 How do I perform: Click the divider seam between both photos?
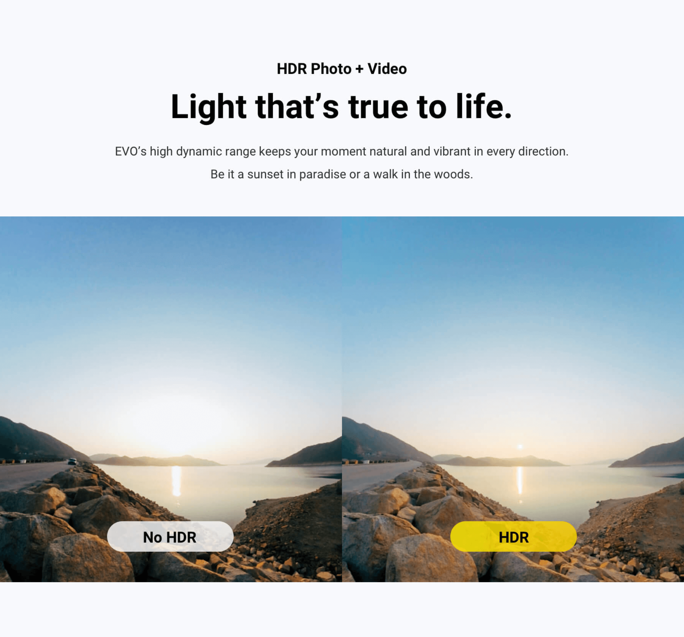342,399
